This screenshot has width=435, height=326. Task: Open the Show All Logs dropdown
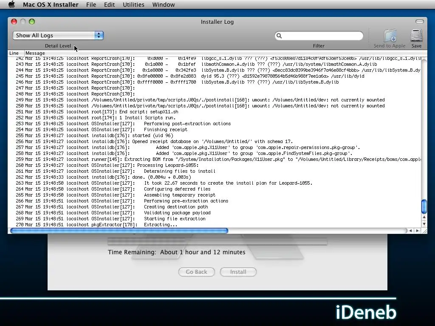click(58, 35)
